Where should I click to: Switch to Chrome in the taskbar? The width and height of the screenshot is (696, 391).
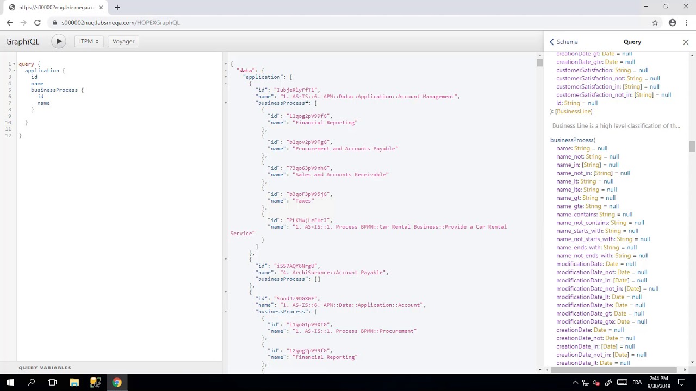pyautogui.click(x=117, y=382)
